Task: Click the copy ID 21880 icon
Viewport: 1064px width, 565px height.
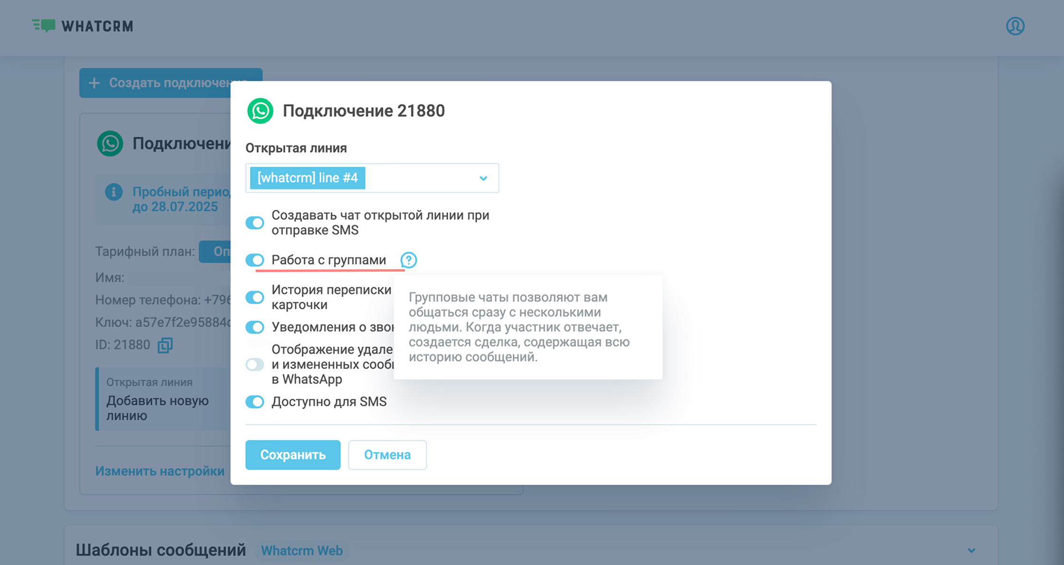Action: (165, 345)
